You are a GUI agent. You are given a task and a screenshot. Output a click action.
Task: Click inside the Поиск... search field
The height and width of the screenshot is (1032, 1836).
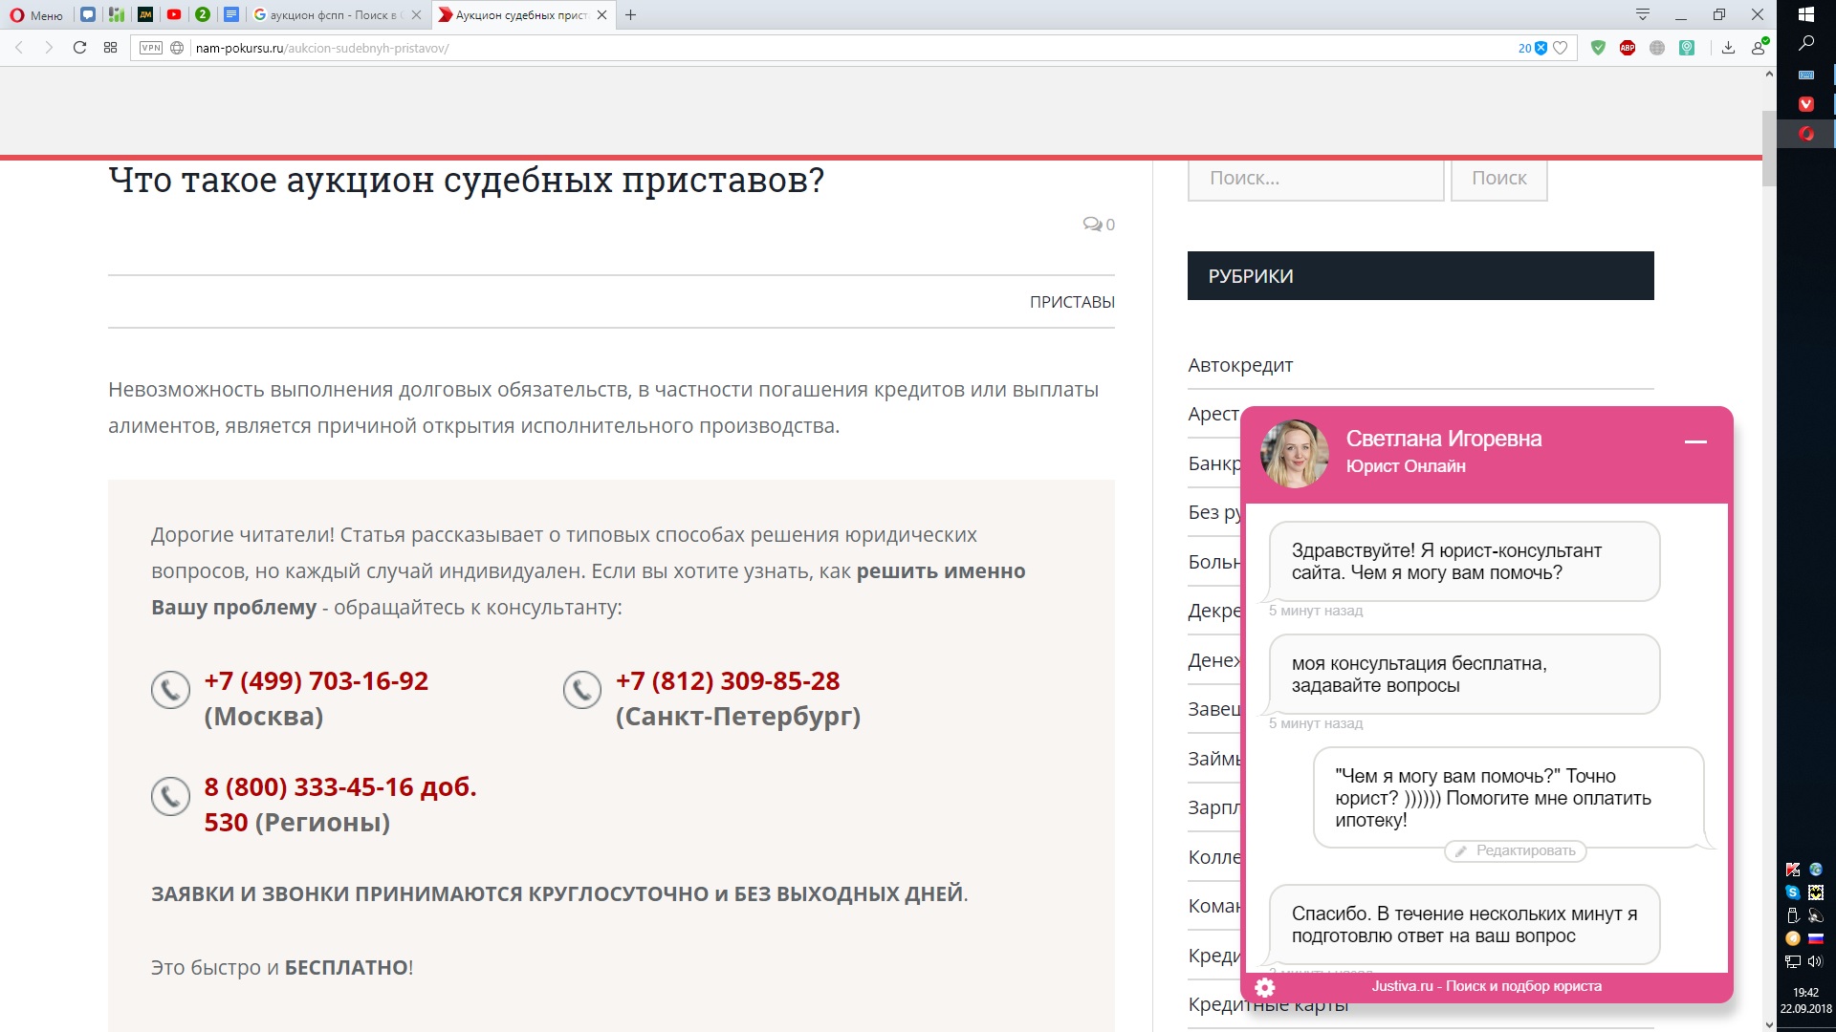[1316, 180]
